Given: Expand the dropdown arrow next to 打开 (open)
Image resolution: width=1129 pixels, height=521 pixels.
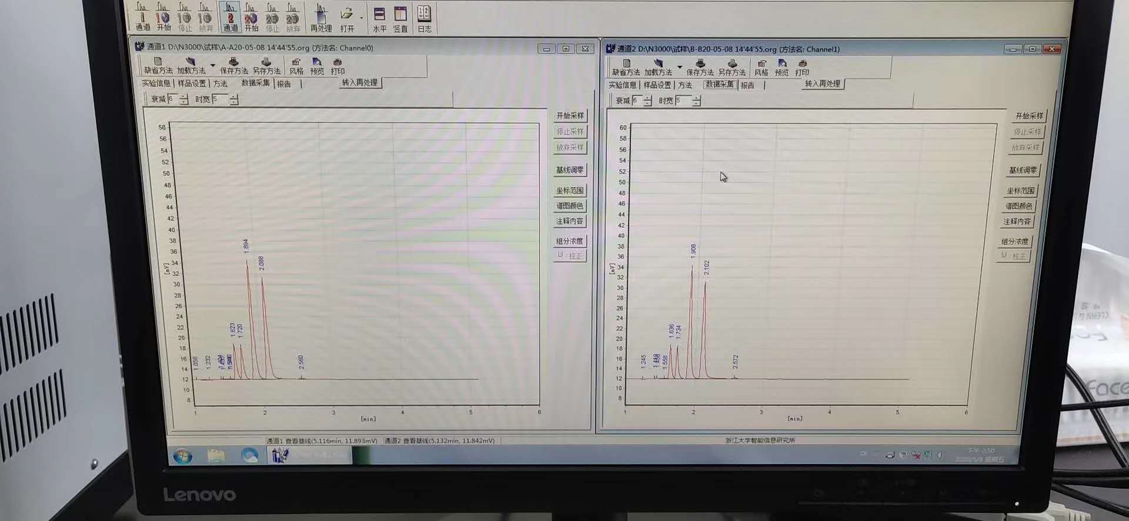Looking at the screenshot, I should click(362, 18).
